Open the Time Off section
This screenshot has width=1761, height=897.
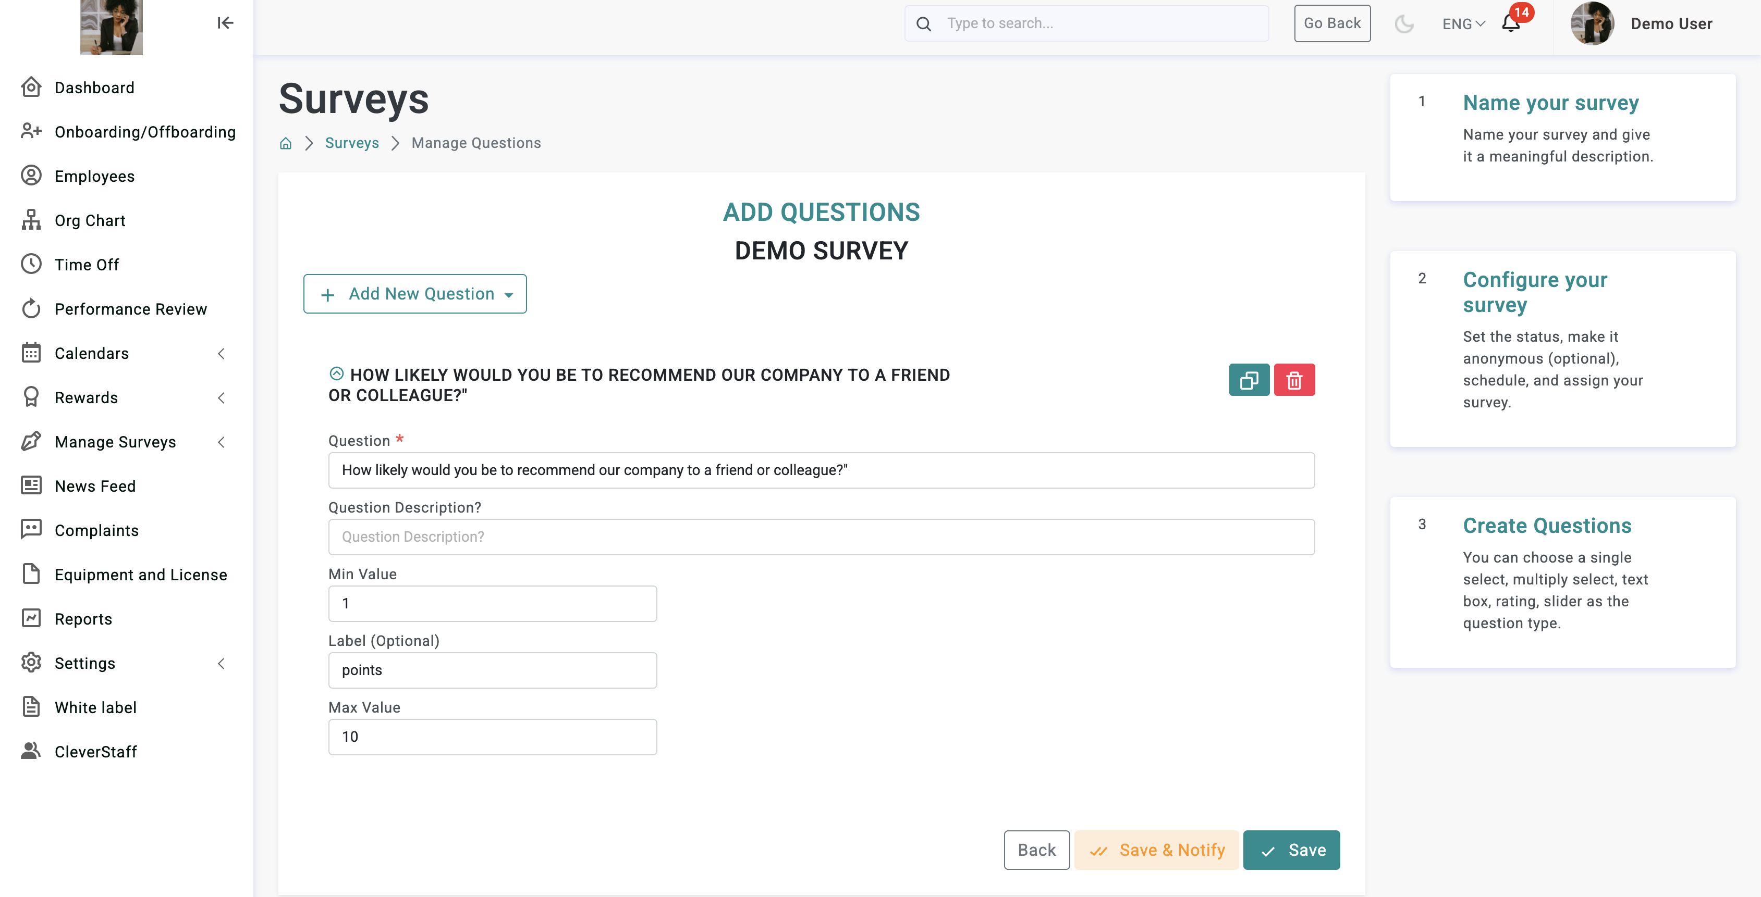click(x=87, y=265)
